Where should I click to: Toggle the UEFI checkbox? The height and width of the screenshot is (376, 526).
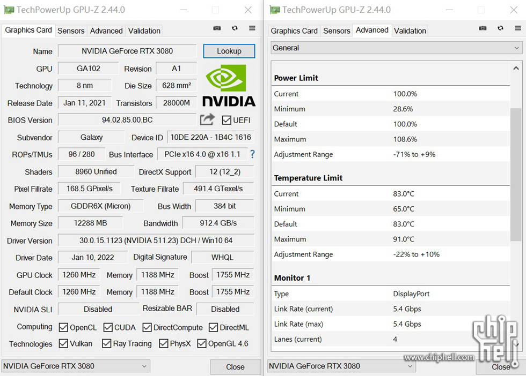(227, 120)
